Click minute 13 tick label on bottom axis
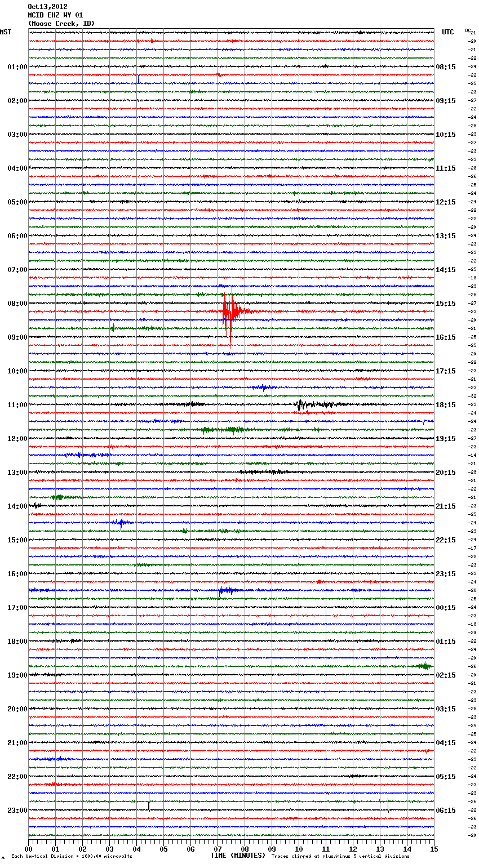This screenshot has height=864, width=479. tap(380, 849)
